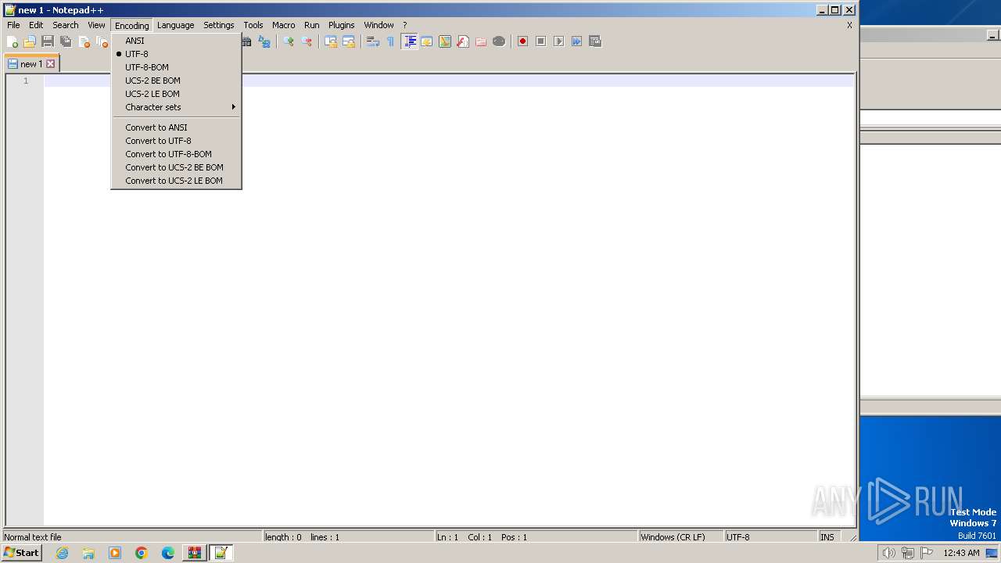Open the Settings menu
The height and width of the screenshot is (563, 1001).
coord(219,25)
